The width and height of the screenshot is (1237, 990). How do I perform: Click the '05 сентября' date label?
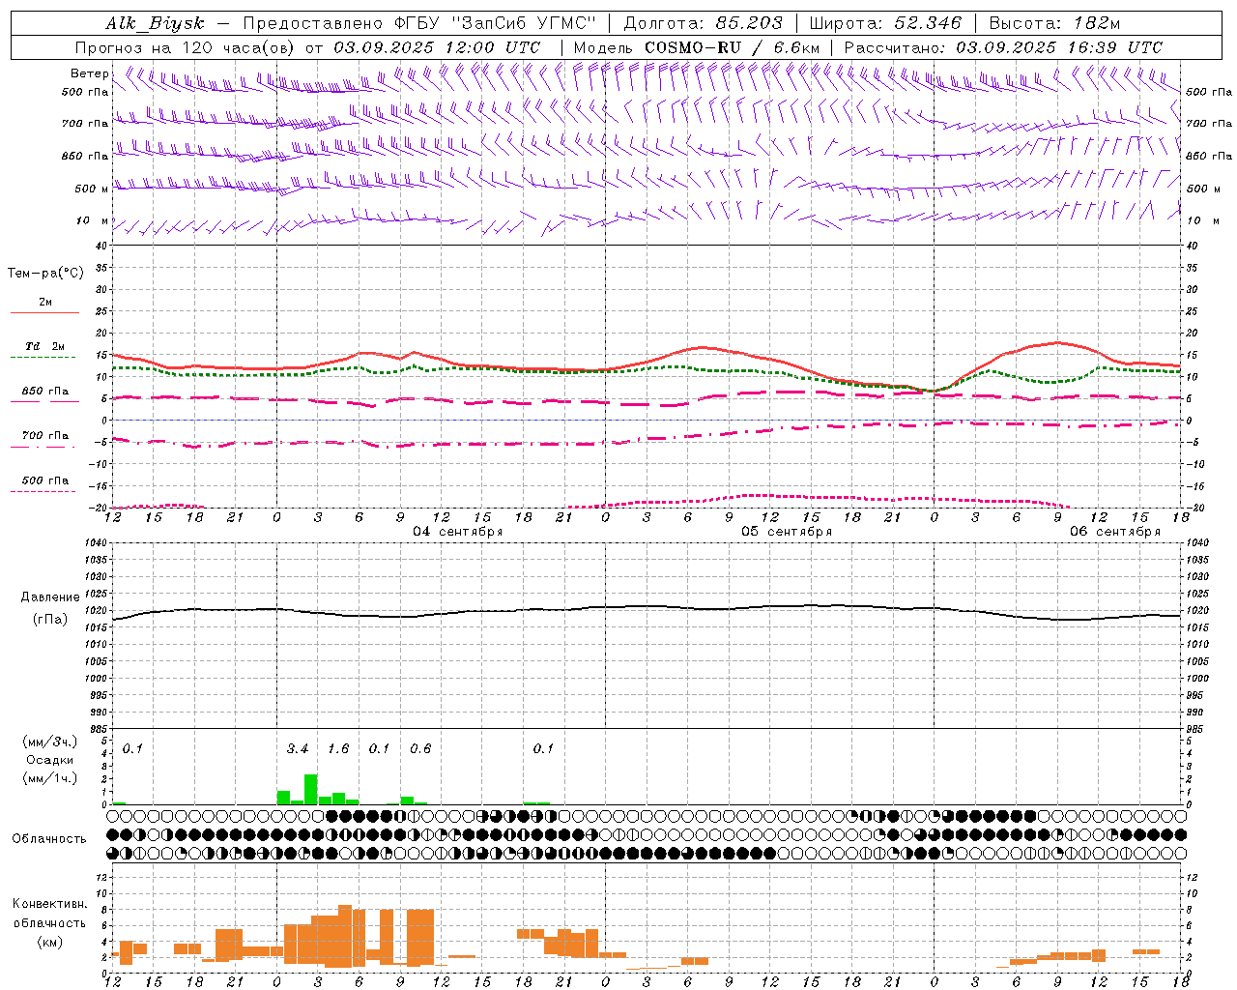click(787, 532)
